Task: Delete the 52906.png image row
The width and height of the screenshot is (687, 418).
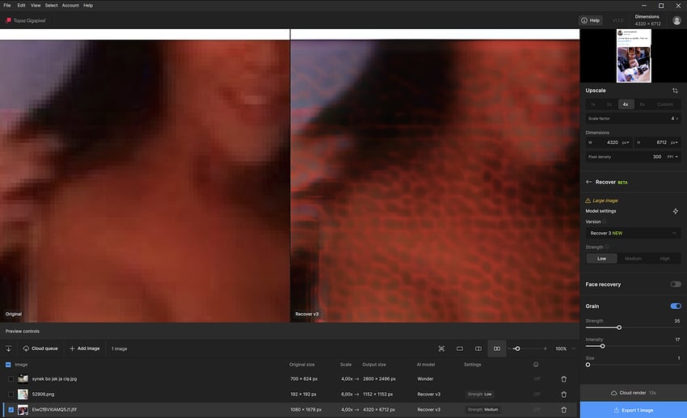Action: [x=563, y=394]
